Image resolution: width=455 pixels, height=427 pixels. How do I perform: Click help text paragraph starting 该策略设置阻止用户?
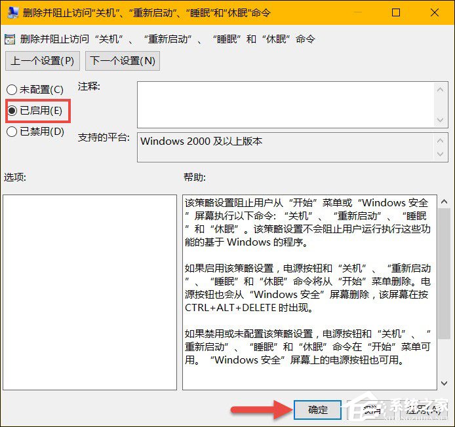307,223
